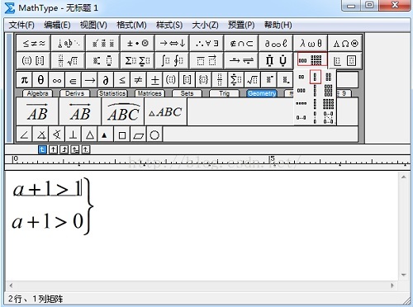This screenshot has width=413, height=307.
Task: Place cursor in the a+1>0 row
Action: pos(47,222)
